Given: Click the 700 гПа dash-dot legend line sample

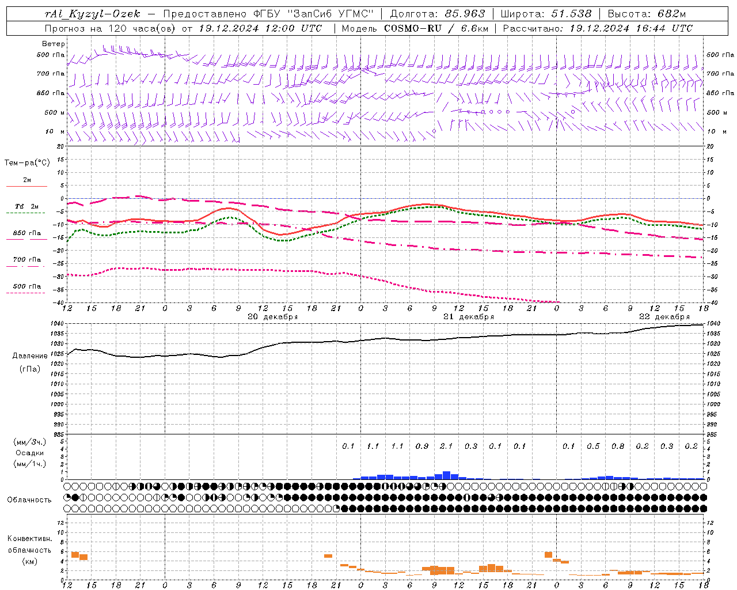Looking at the screenshot, I should pos(25,266).
